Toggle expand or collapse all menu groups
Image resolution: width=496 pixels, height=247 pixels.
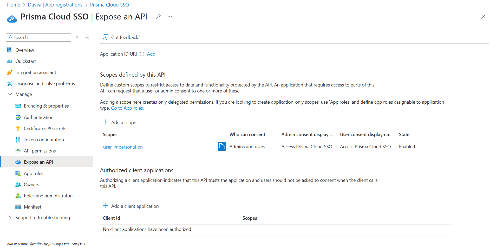pyautogui.click(x=77, y=37)
